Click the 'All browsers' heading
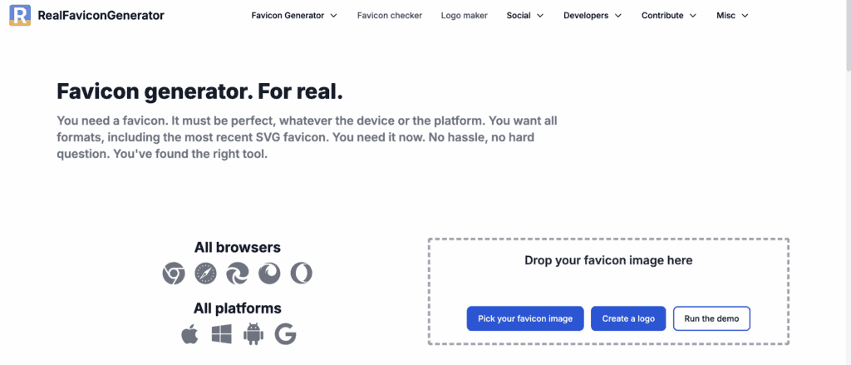The height and width of the screenshot is (365, 851). pyautogui.click(x=237, y=248)
